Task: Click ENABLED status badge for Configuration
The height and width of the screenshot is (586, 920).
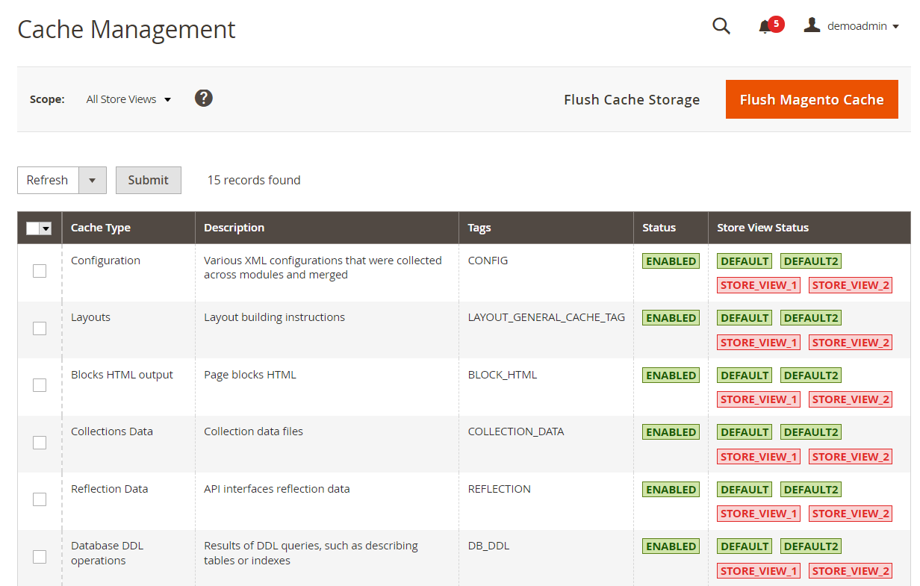Action: click(671, 261)
